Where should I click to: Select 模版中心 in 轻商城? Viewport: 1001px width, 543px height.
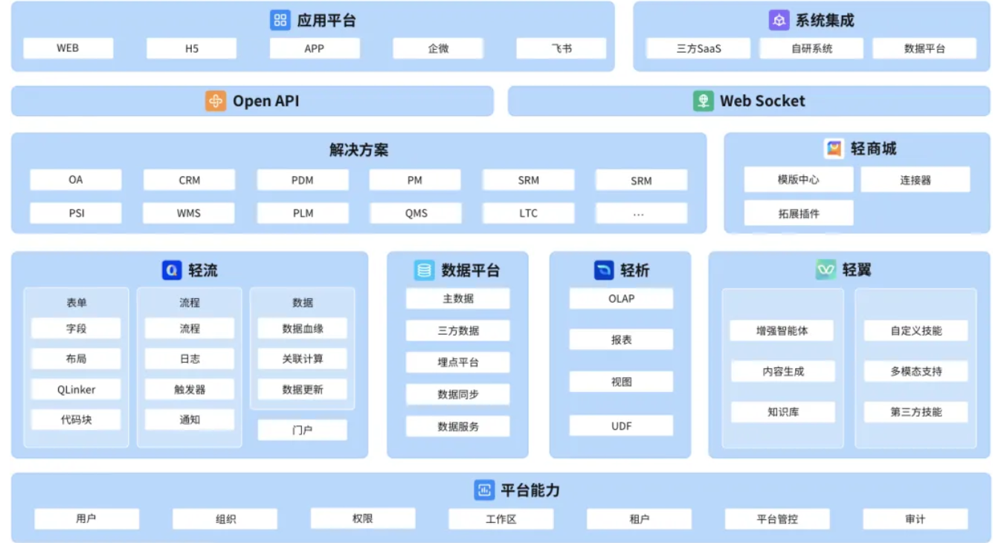tap(799, 180)
